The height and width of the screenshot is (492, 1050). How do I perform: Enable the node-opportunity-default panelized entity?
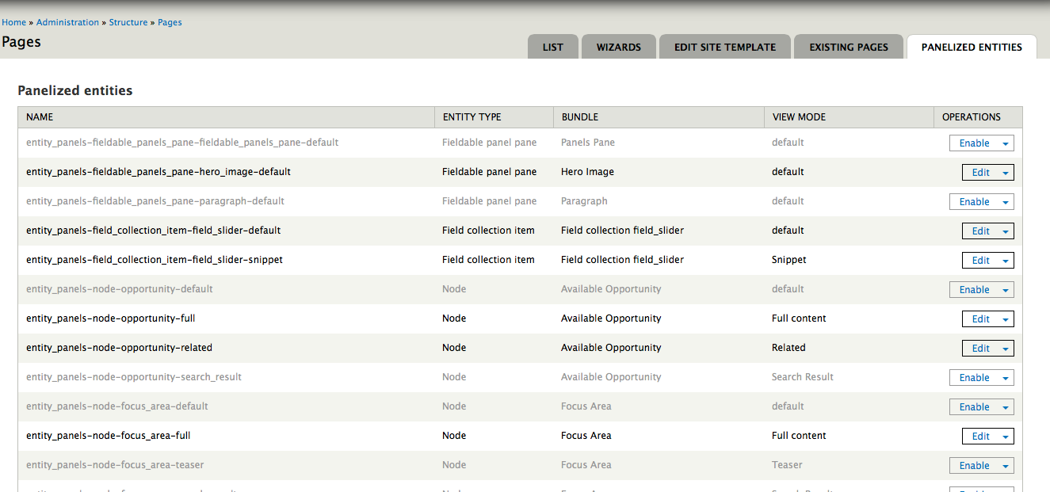974,290
